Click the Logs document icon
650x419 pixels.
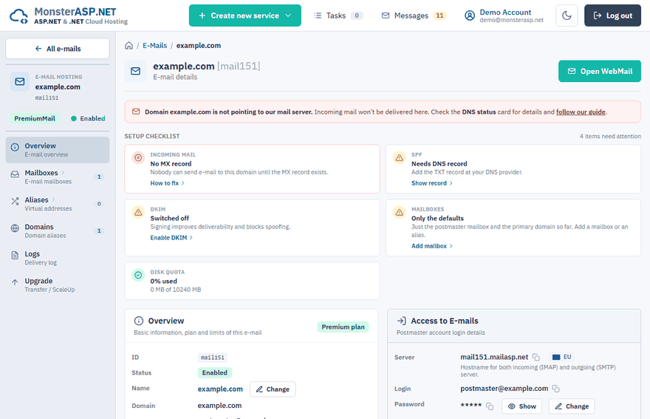tap(15, 255)
